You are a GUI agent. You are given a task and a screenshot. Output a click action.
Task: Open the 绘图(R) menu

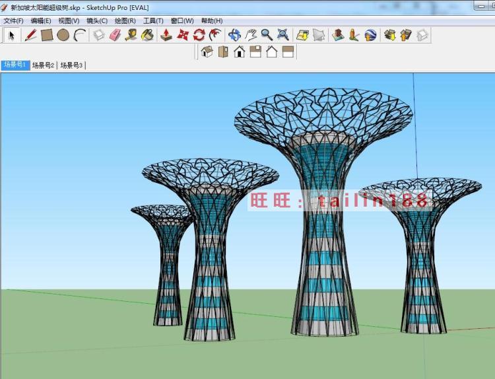pyautogui.click(x=125, y=21)
